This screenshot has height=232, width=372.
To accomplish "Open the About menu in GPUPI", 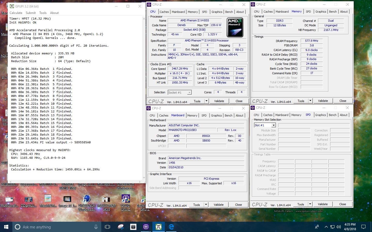I will [54, 13].
